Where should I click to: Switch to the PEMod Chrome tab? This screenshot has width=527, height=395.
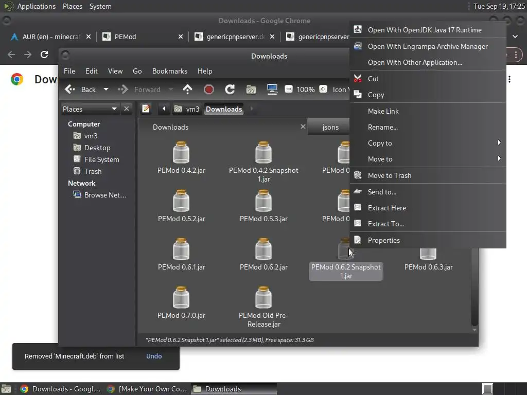(143, 37)
